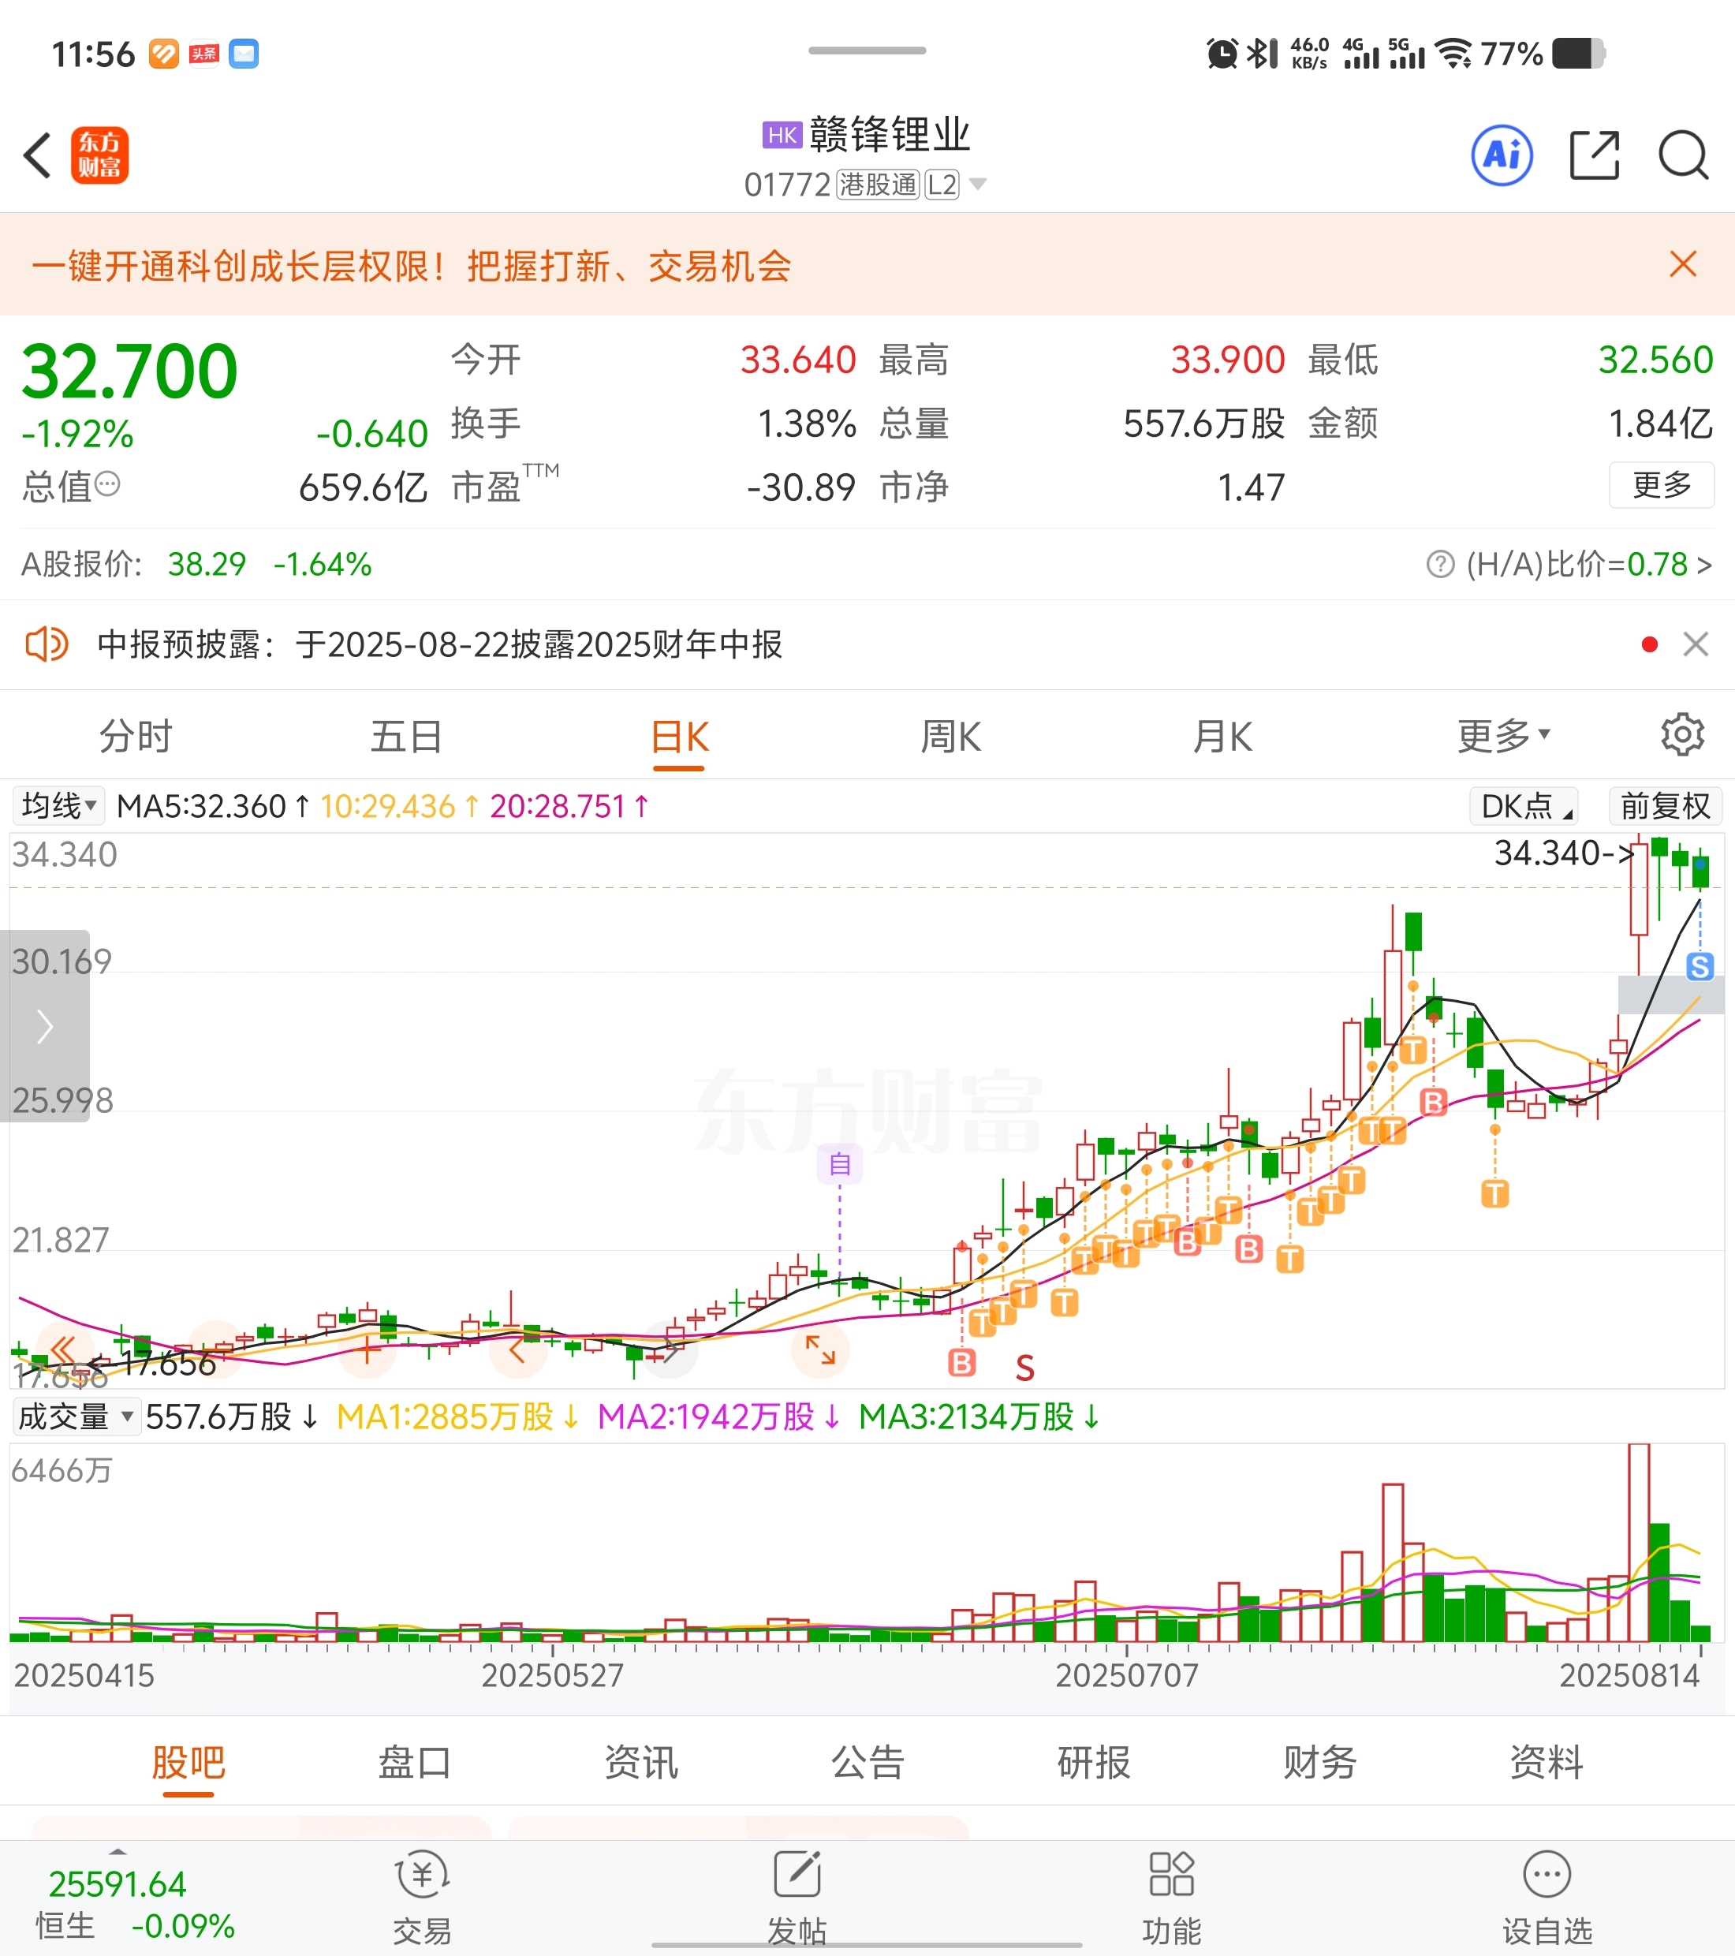Viewport: 1735px width, 1956px height.
Task: Tap the double left arrow chart icon
Action: pyautogui.click(x=64, y=1349)
